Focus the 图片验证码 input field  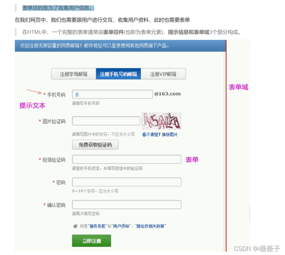coord(106,121)
